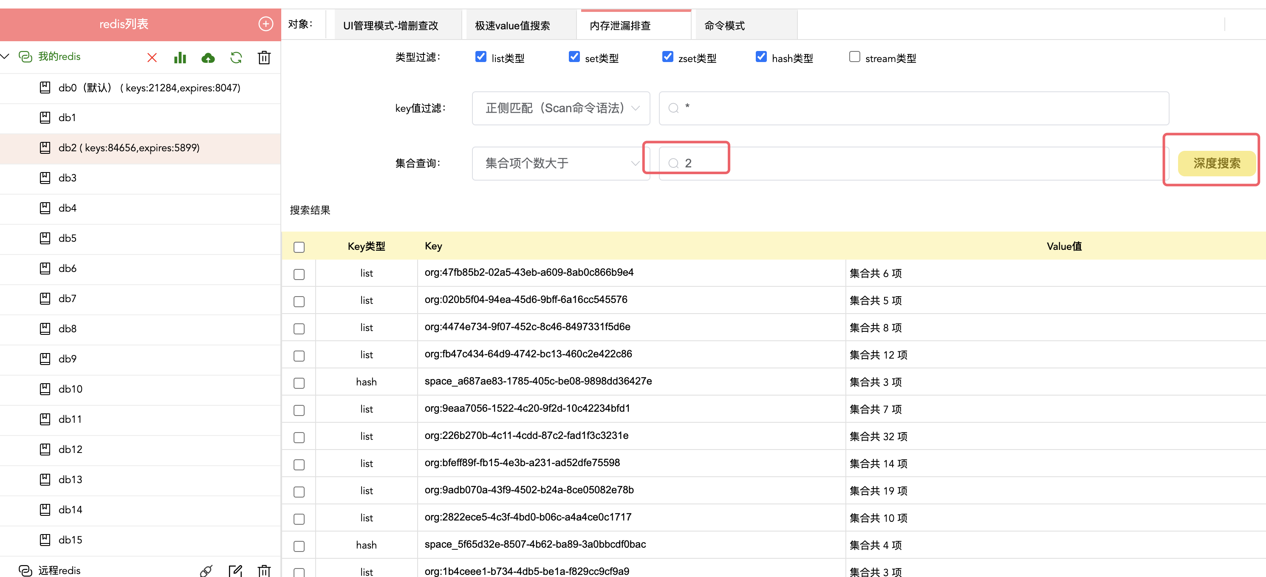Uncheck the list类型 checkbox

[480, 57]
